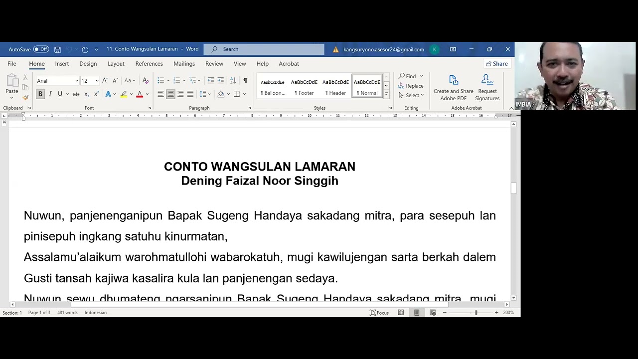638x359 pixels.
Task: Apply the Header style
Action: [x=335, y=87]
